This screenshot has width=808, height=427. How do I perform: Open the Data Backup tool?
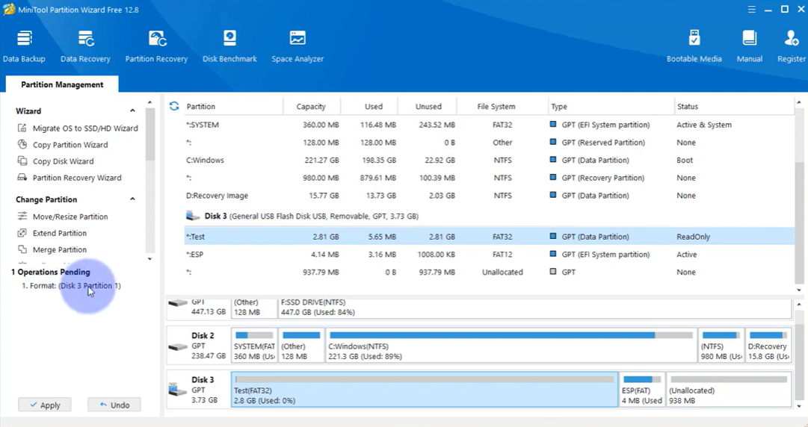tap(24, 46)
